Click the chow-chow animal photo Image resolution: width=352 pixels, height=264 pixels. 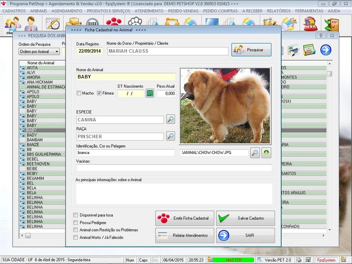[x=225, y=106]
